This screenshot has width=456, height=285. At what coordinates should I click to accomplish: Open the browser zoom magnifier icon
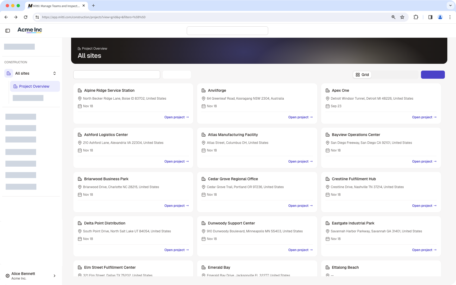click(393, 17)
